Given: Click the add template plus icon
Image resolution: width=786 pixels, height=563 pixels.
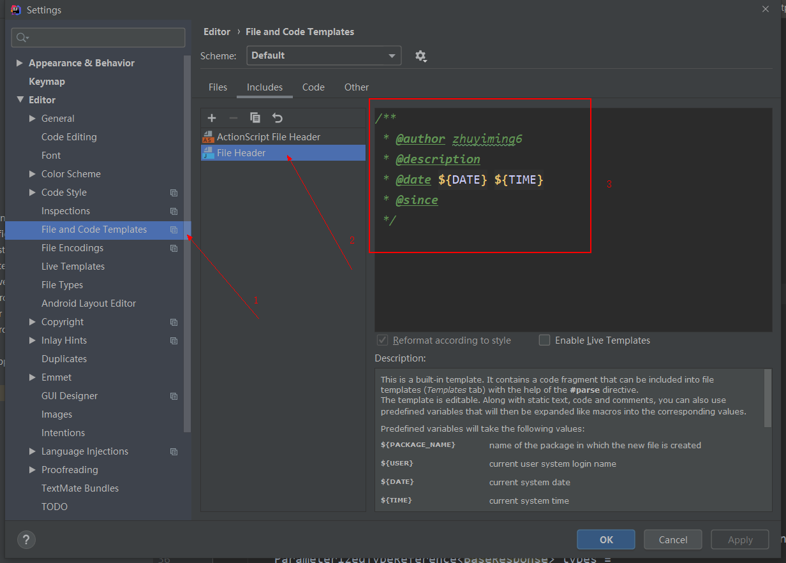Looking at the screenshot, I should 212,118.
